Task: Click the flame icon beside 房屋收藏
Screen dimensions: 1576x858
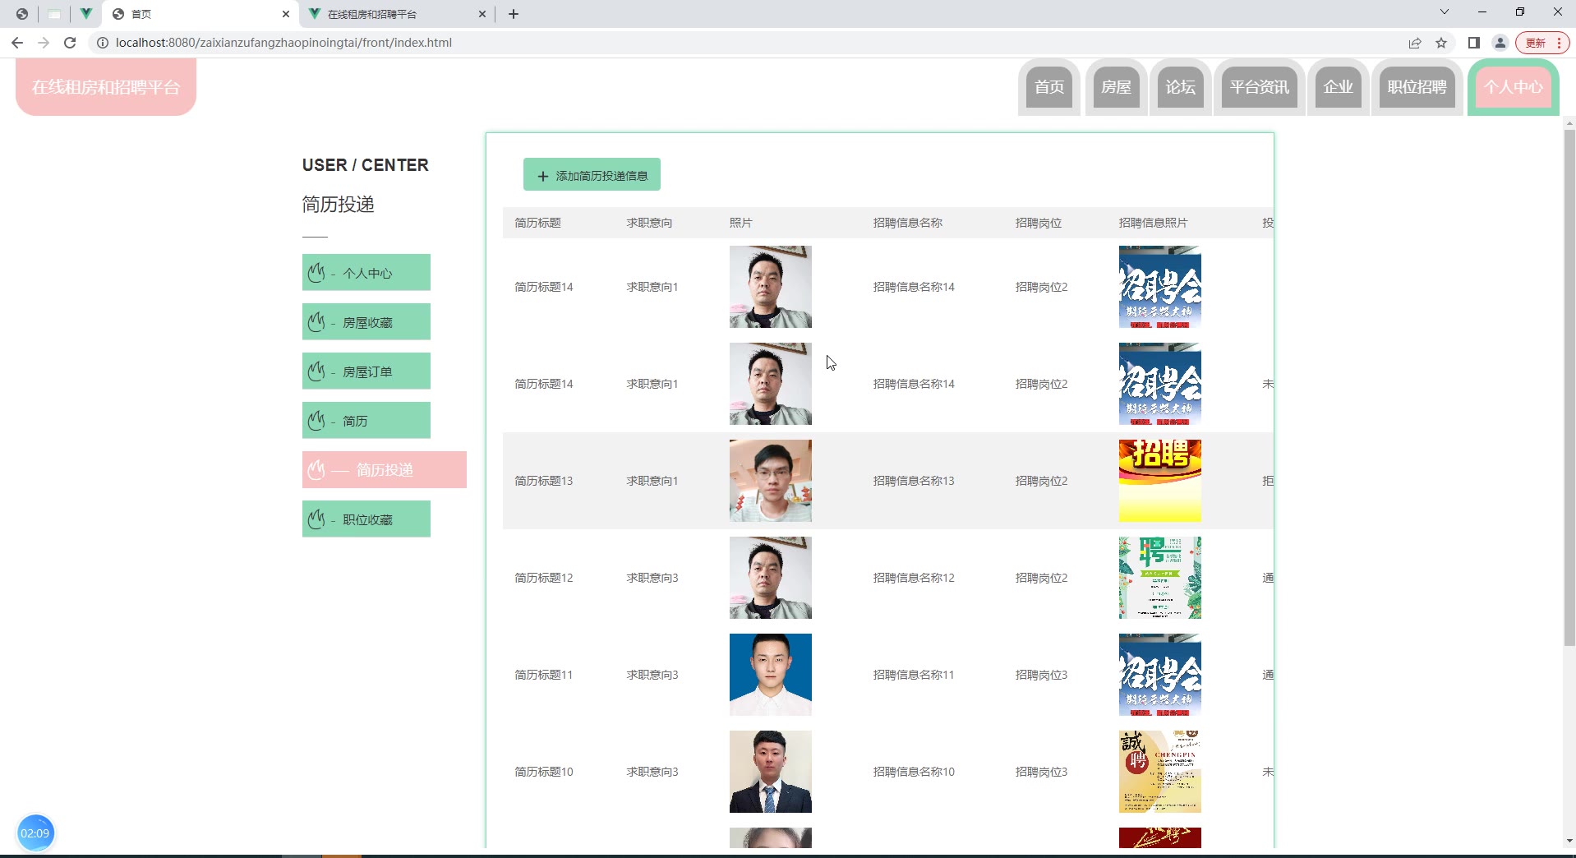Action: tap(316, 322)
